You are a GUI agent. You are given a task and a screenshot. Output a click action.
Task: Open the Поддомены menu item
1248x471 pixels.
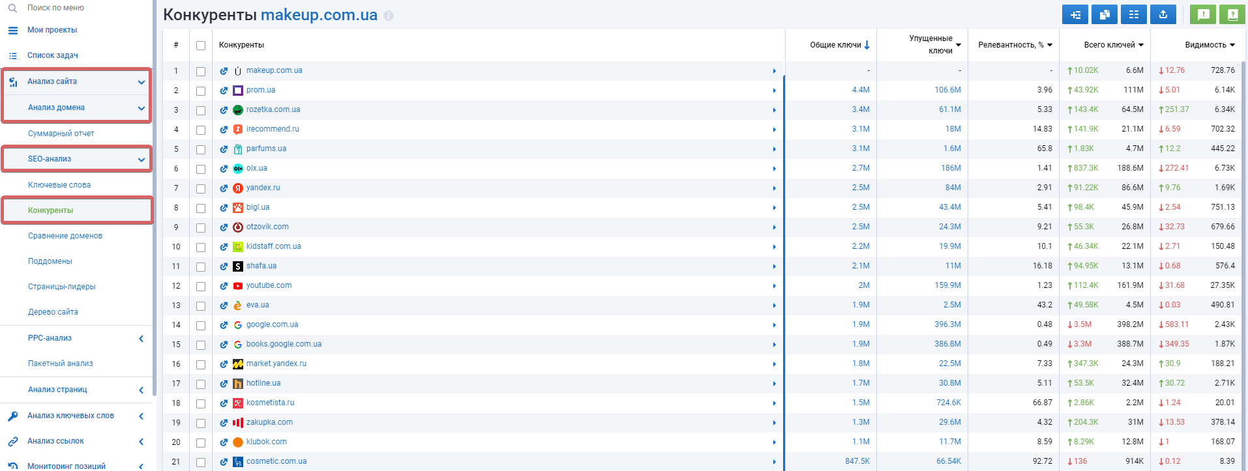coord(50,261)
